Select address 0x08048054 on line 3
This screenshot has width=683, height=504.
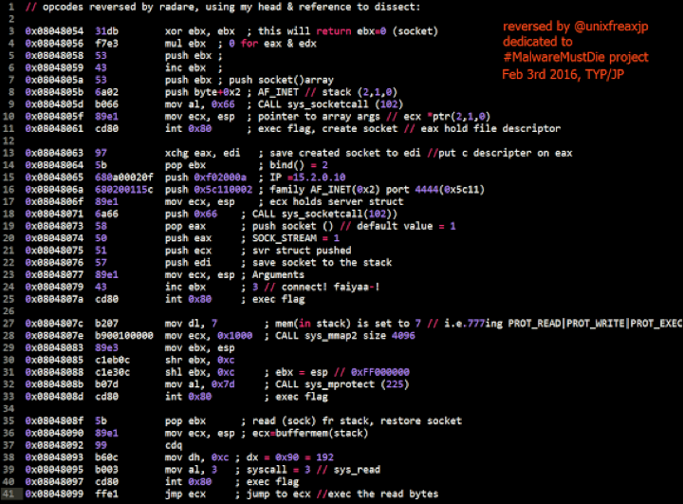pos(54,31)
